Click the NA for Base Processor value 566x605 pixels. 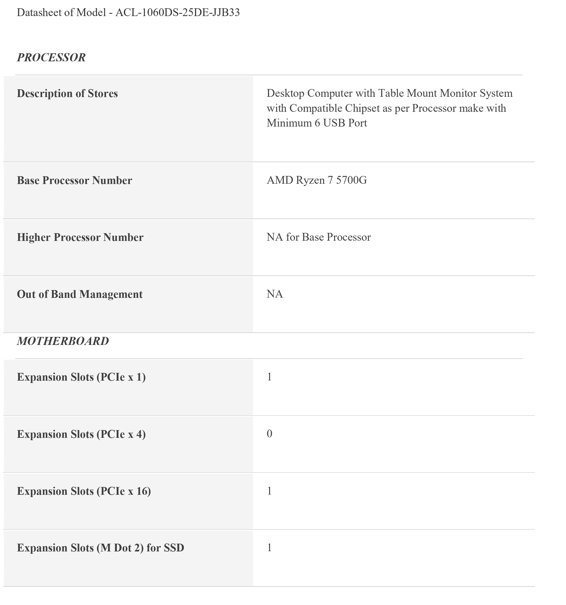[x=319, y=237]
